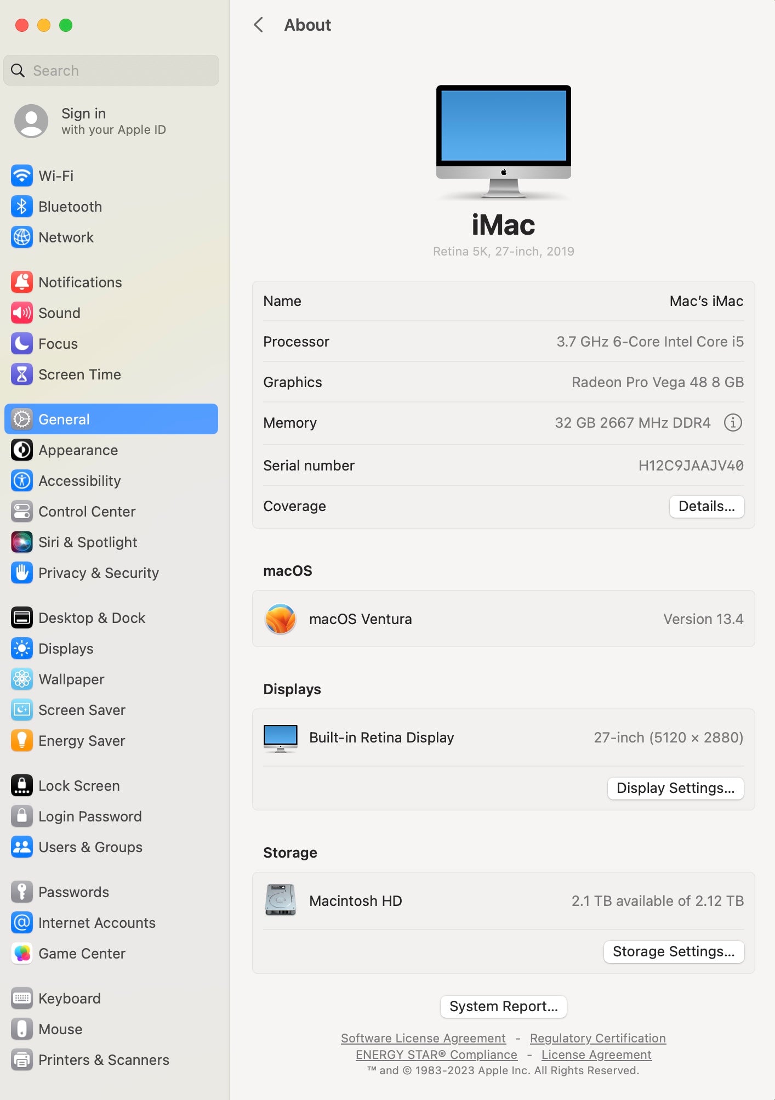Open Software License Agreement link
This screenshot has height=1100, width=775.
pyautogui.click(x=423, y=1038)
